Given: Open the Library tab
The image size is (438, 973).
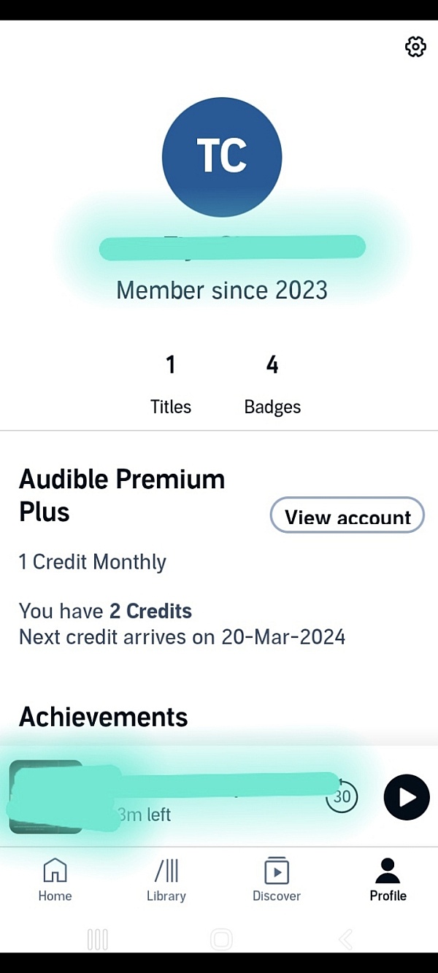Looking at the screenshot, I should pyautogui.click(x=166, y=880).
